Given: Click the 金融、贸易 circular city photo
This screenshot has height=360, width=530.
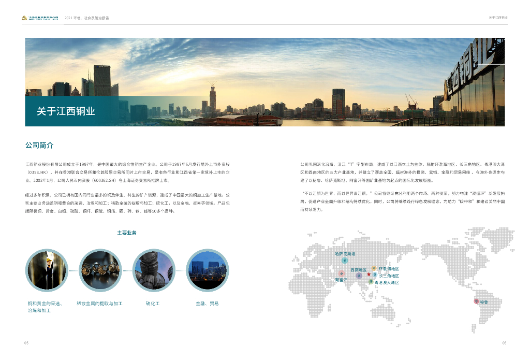Looking at the screenshot, I should (207, 270).
